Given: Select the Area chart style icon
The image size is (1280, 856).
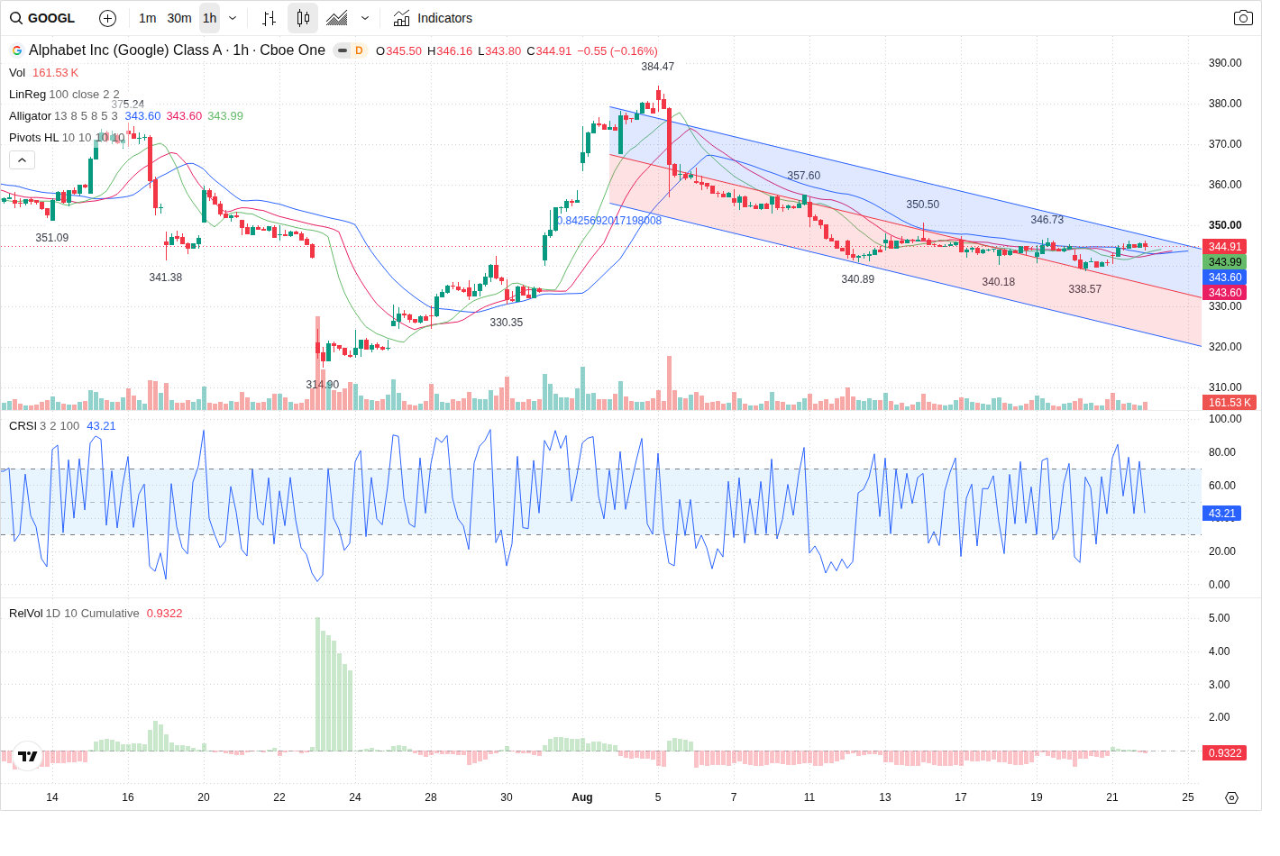Looking at the screenshot, I should tap(337, 18).
